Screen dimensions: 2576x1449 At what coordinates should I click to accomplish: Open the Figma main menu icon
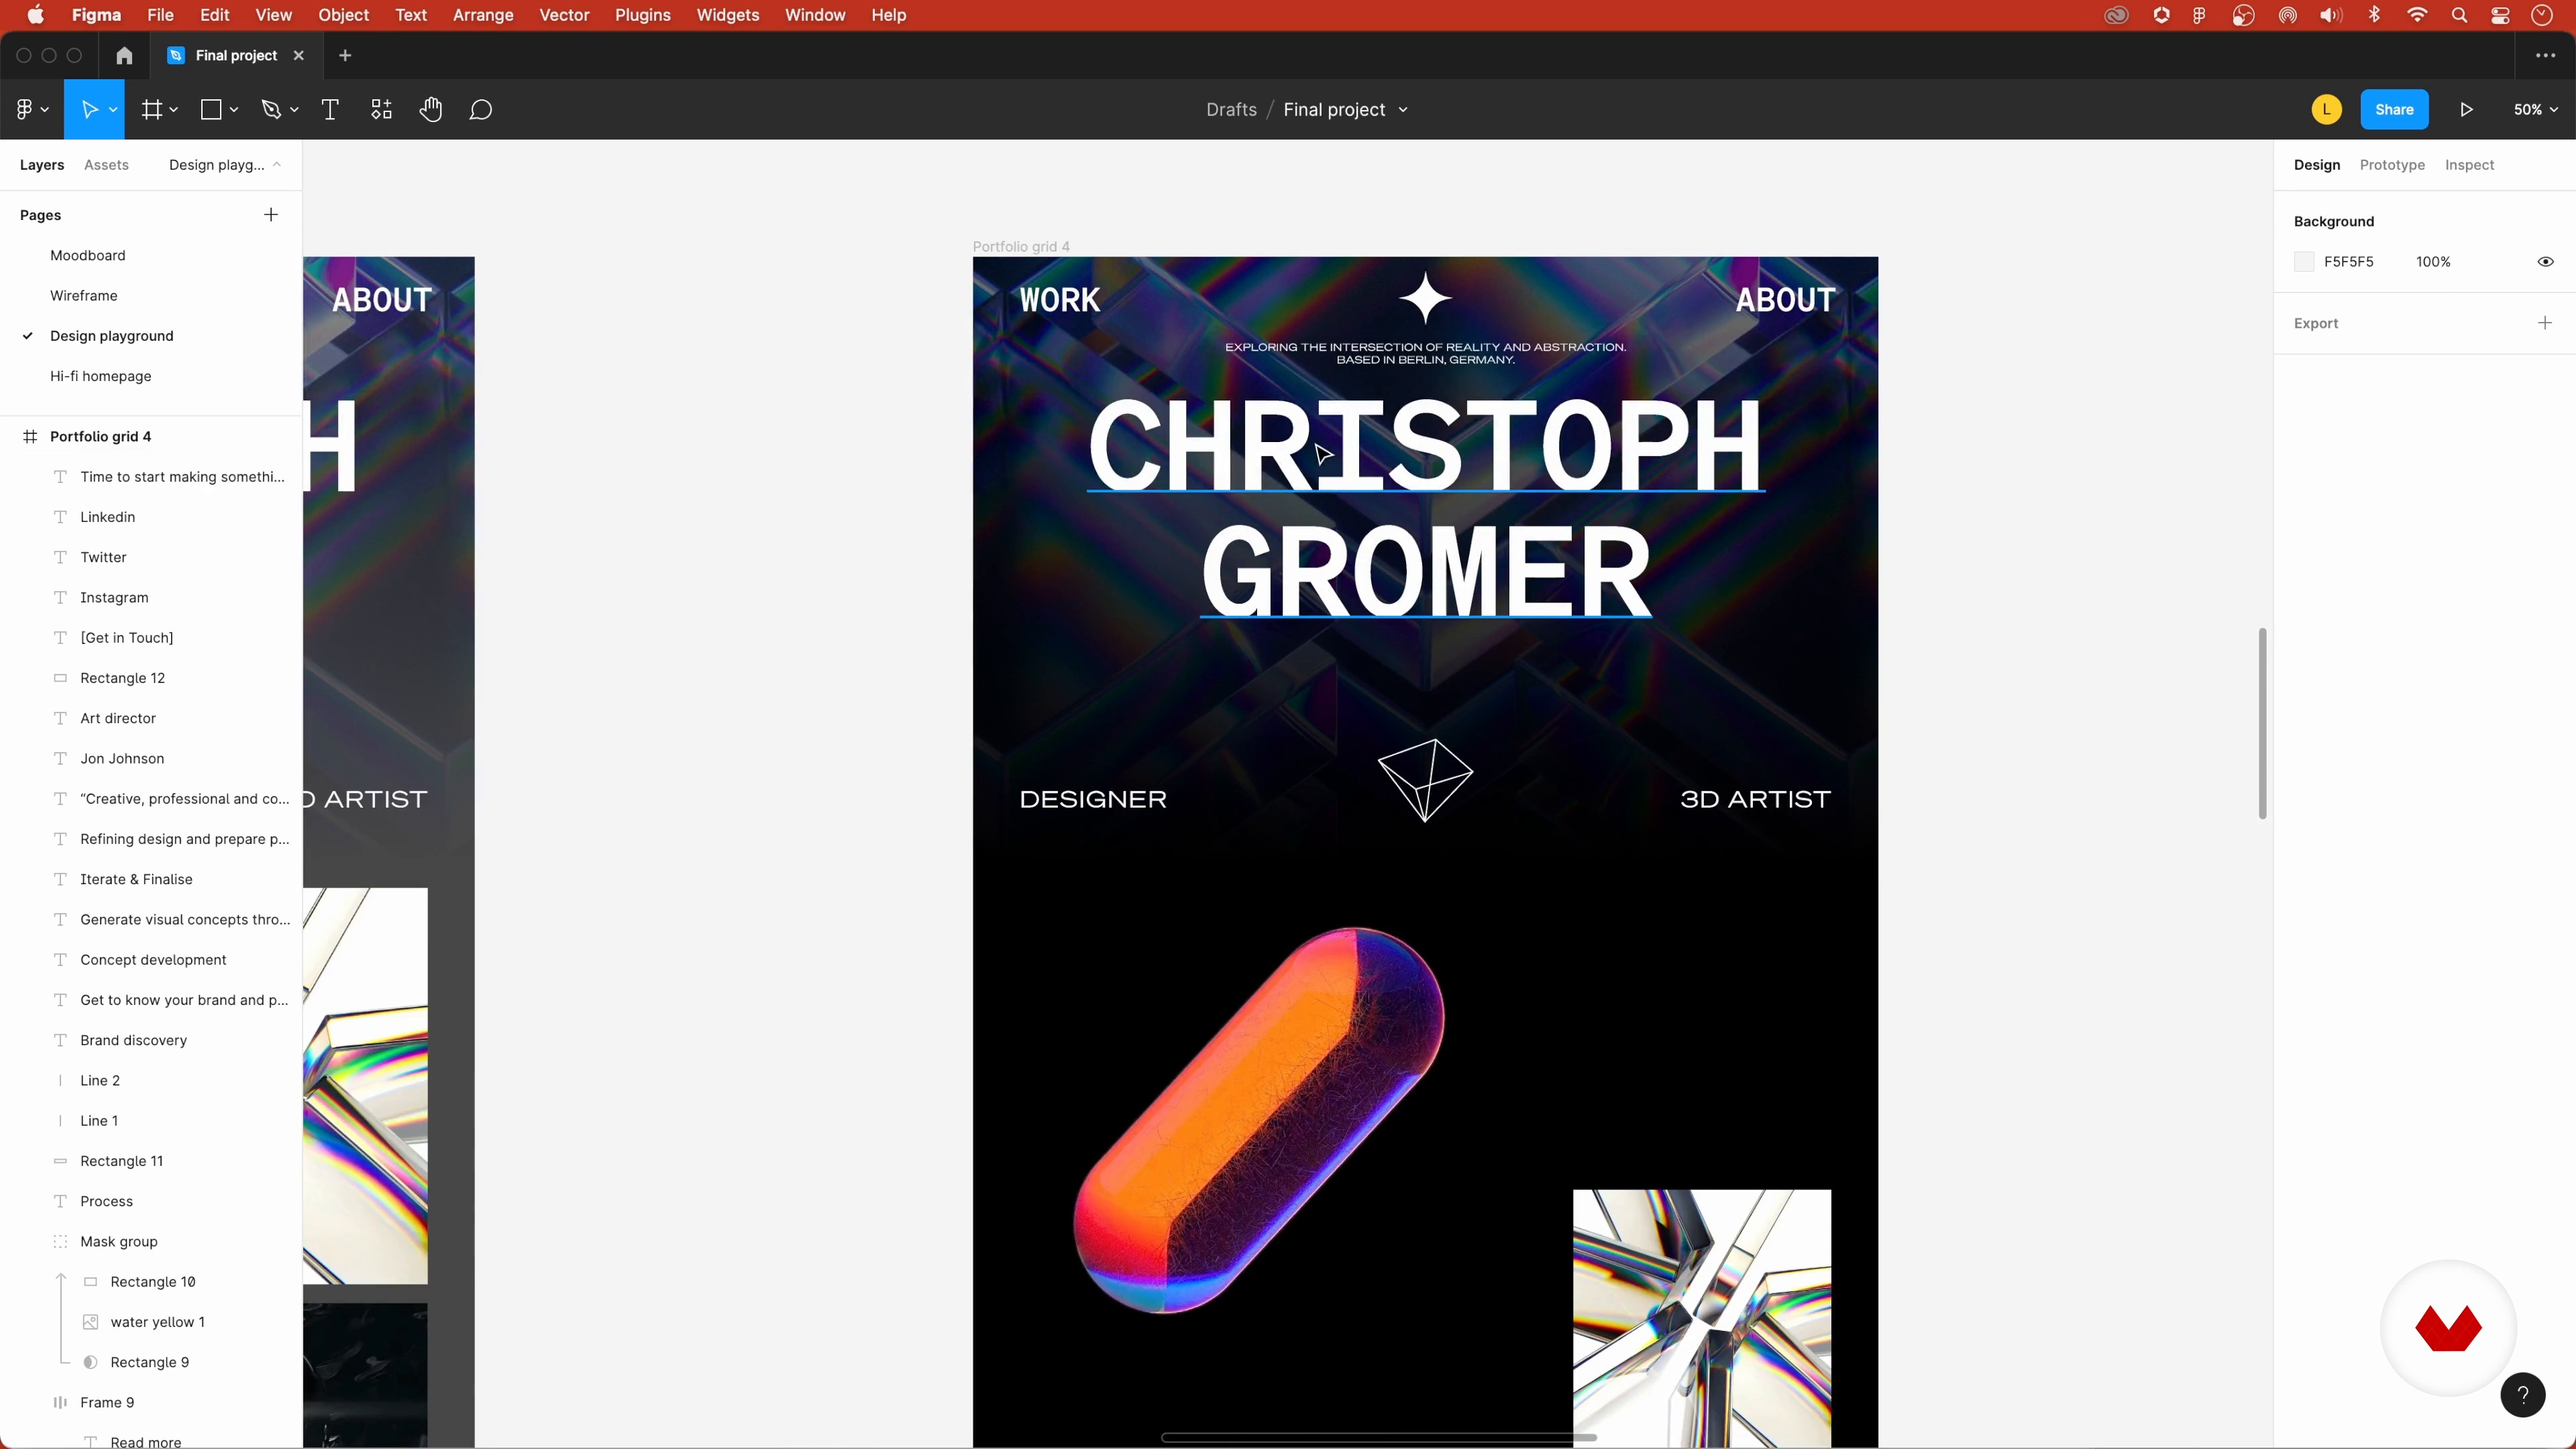pos(24,110)
